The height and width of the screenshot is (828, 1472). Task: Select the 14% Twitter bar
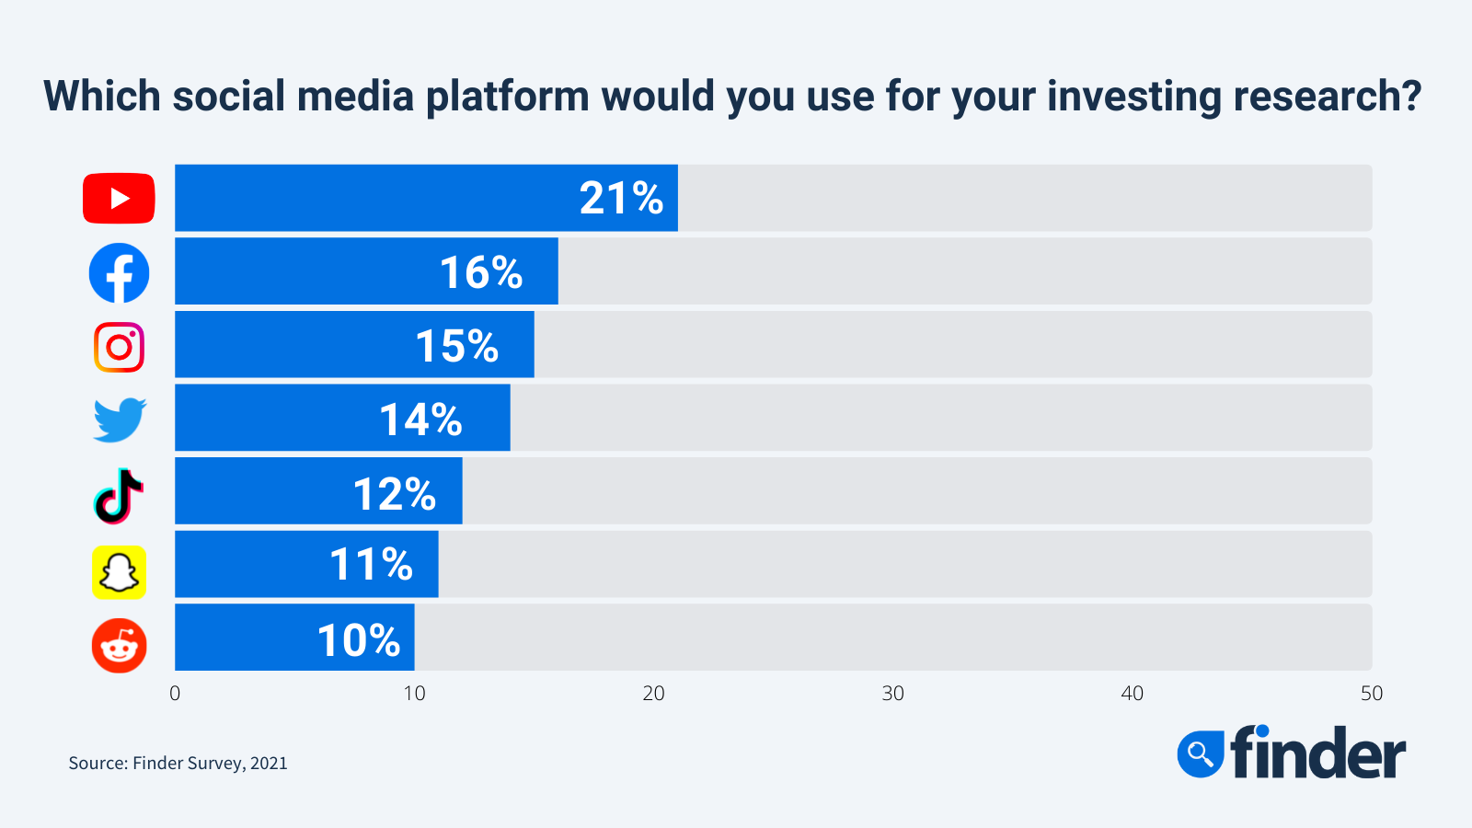tap(342, 418)
